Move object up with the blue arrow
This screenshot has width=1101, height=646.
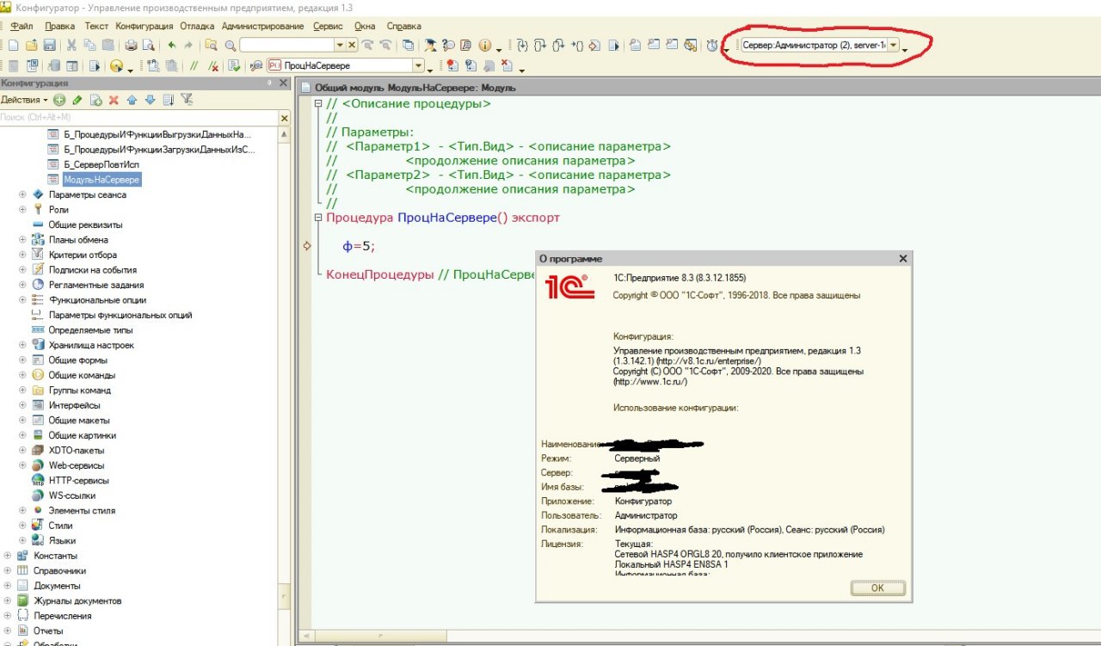(132, 100)
